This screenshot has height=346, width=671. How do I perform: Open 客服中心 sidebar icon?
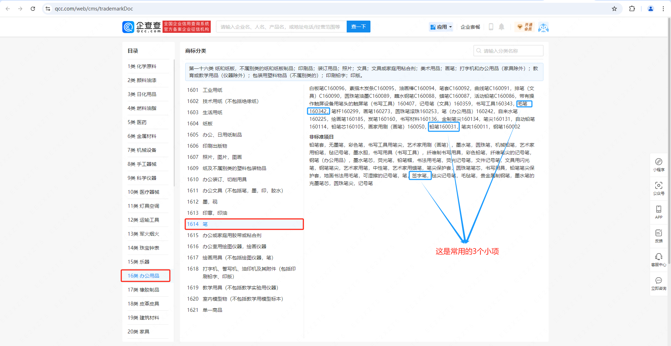(x=659, y=260)
